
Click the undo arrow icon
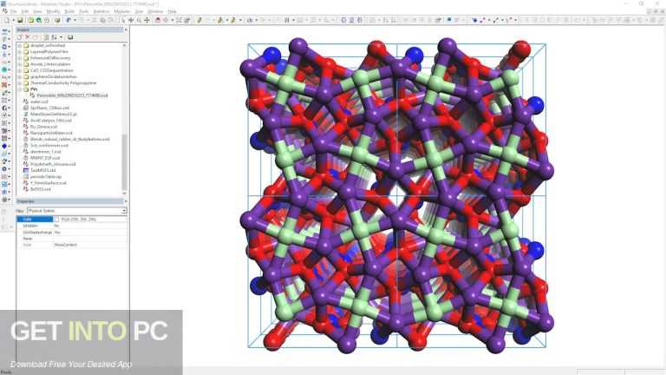(69, 20)
